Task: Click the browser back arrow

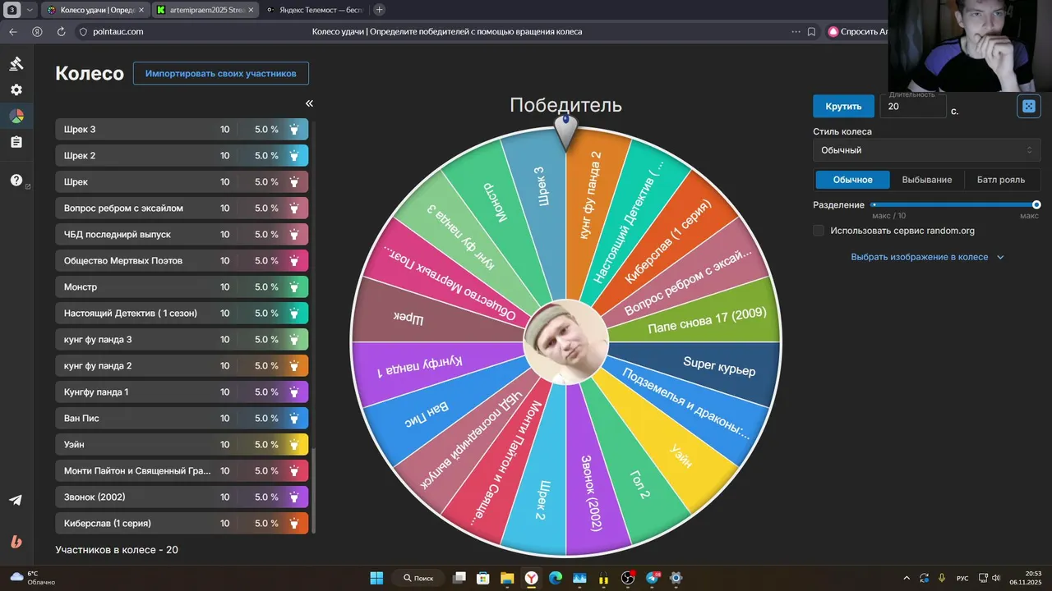Action: (12, 32)
